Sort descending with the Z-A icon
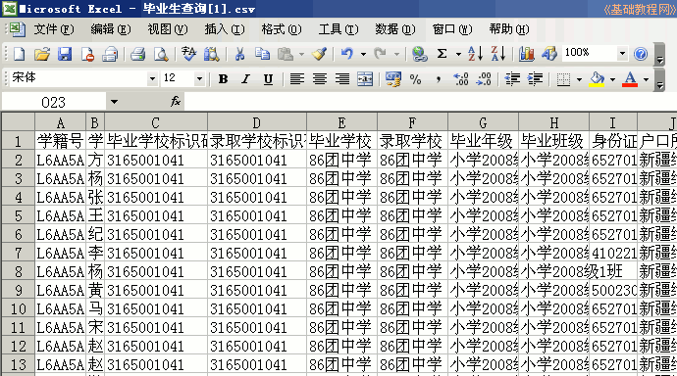Viewport: 677px width, 376px height. (497, 54)
